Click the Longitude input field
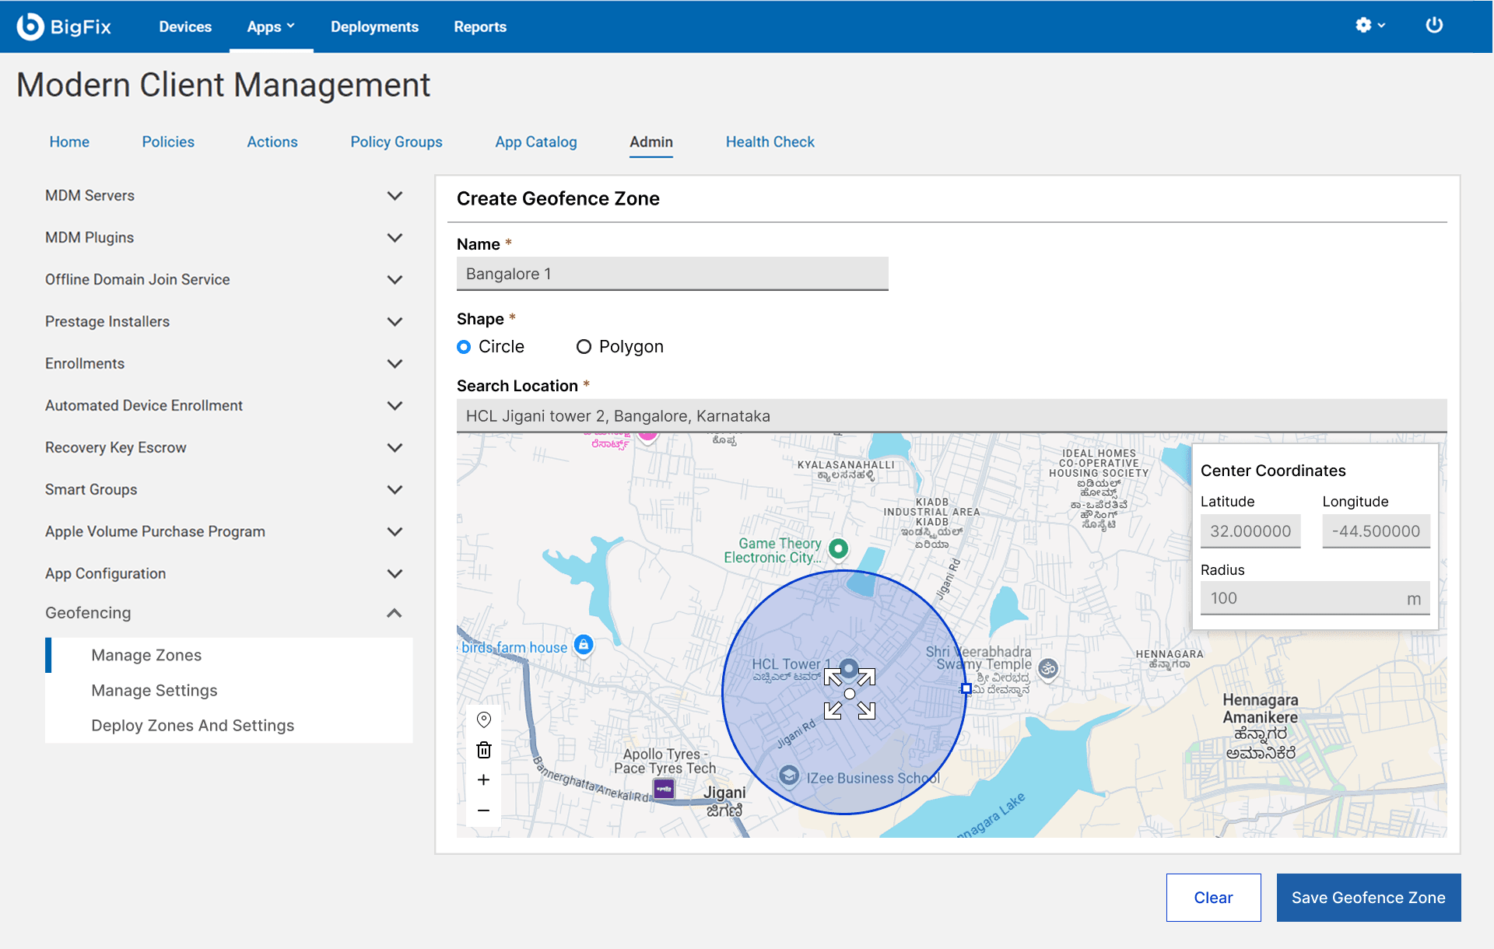 tap(1376, 531)
